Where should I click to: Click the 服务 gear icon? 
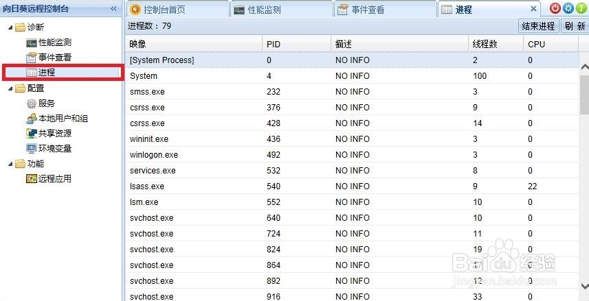(x=32, y=104)
